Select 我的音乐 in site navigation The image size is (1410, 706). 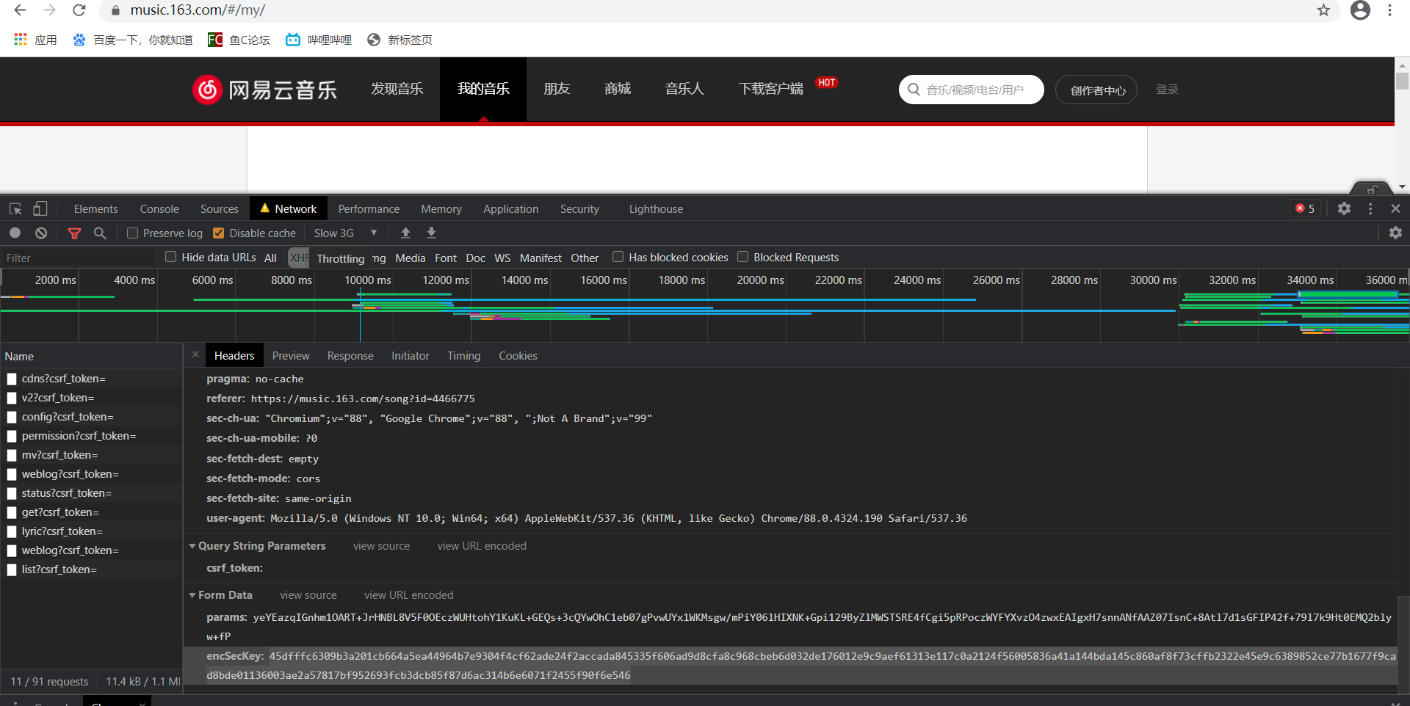pyautogui.click(x=483, y=89)
